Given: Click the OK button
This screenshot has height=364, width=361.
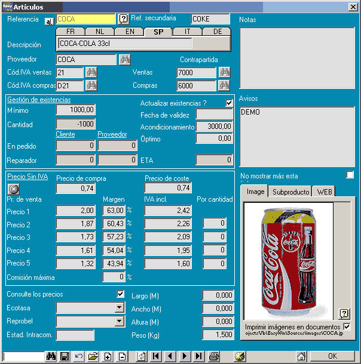Looking at the screenshot, I should (x=332, y=356).
